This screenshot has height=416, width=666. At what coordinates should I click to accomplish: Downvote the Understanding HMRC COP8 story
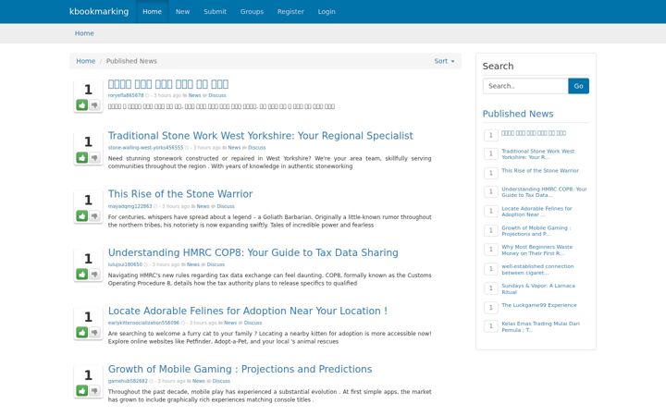(x=94, y=275)
